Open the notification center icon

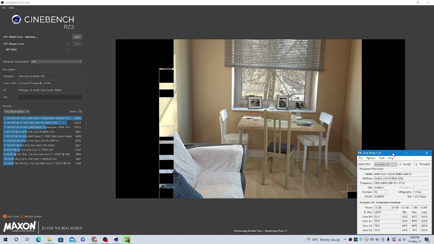[x=427, y=240]
